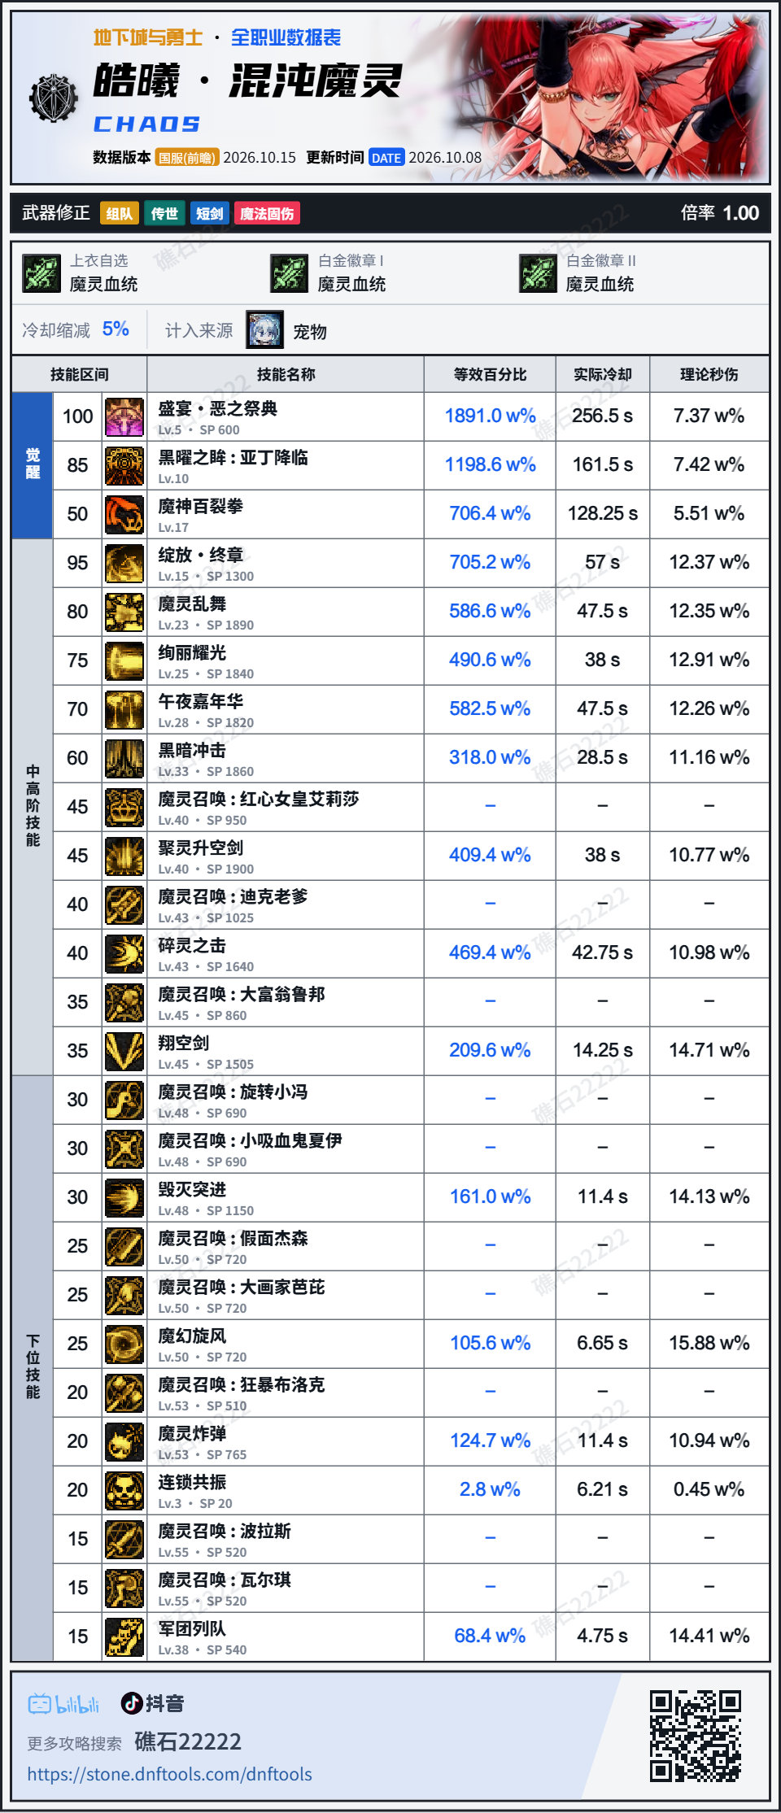The width and height of the screenshot is (781, 1813).
Task: Click the 2.8 w% value
Action: 491,1489
